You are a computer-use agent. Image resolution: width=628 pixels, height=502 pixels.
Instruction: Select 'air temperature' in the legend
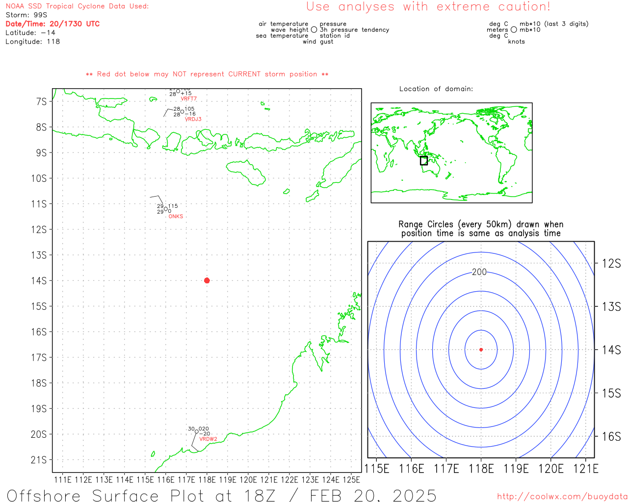point(284,24)
